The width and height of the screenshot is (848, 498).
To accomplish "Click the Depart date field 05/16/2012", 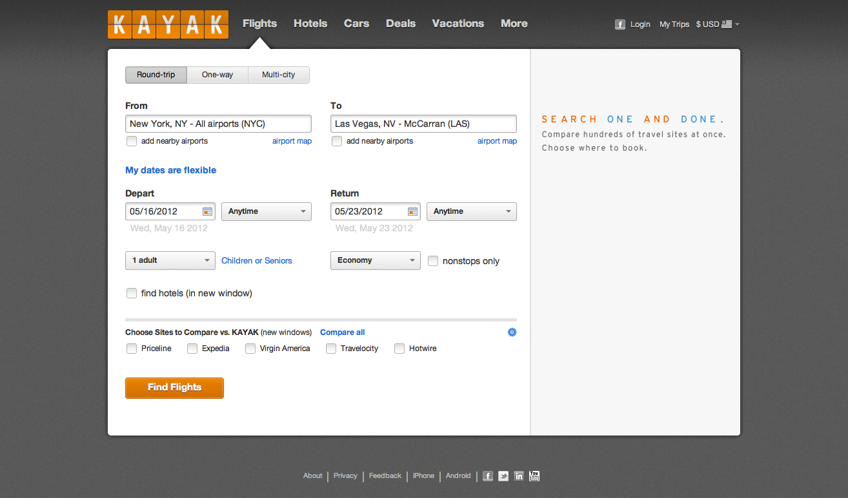I will pos(170,211).
